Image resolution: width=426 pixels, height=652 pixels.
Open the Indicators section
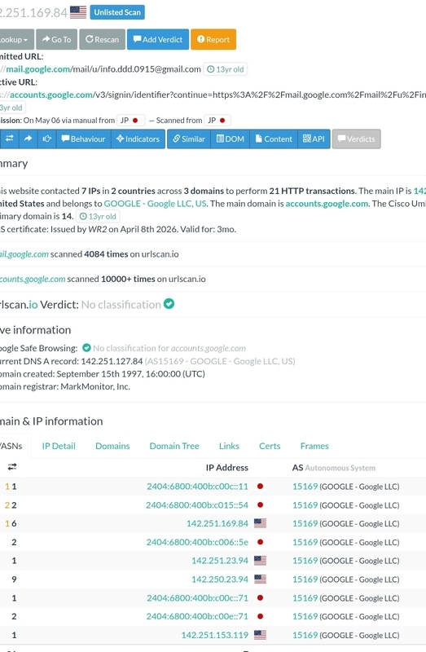coord(138,139)
